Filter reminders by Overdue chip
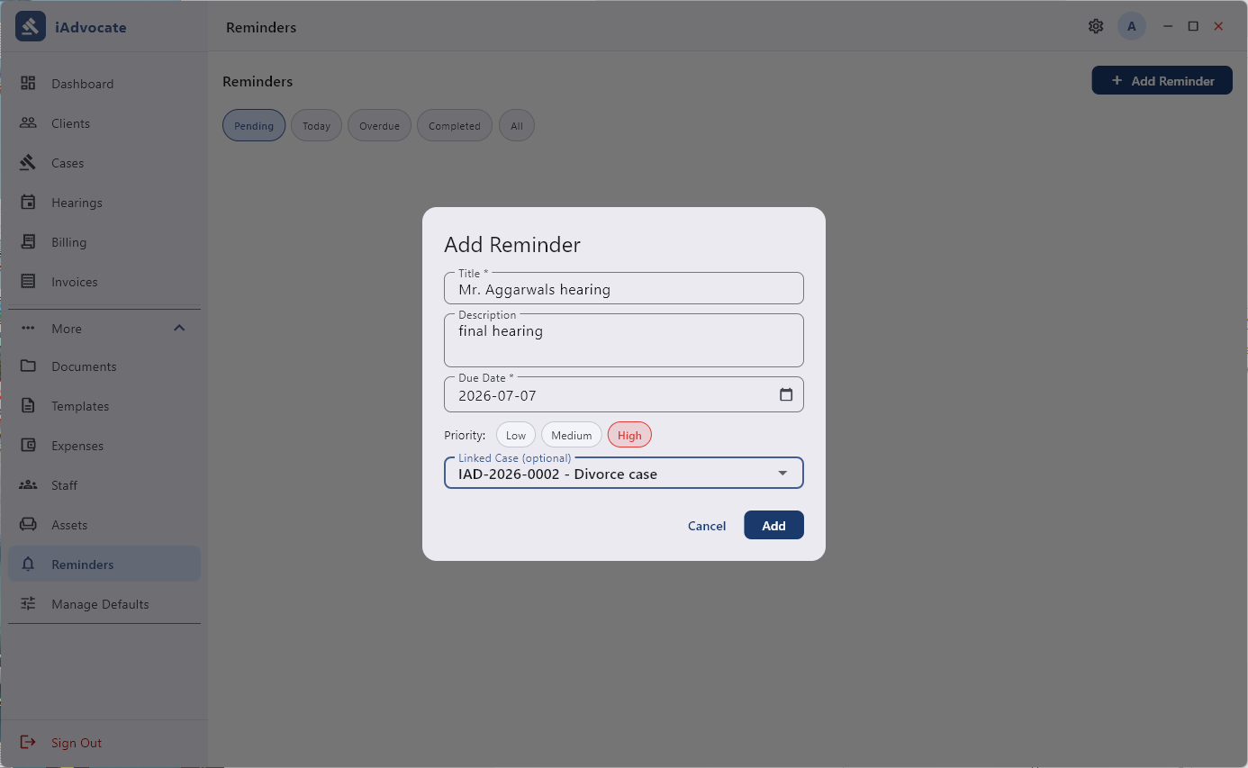 click(x=379, y=125)
